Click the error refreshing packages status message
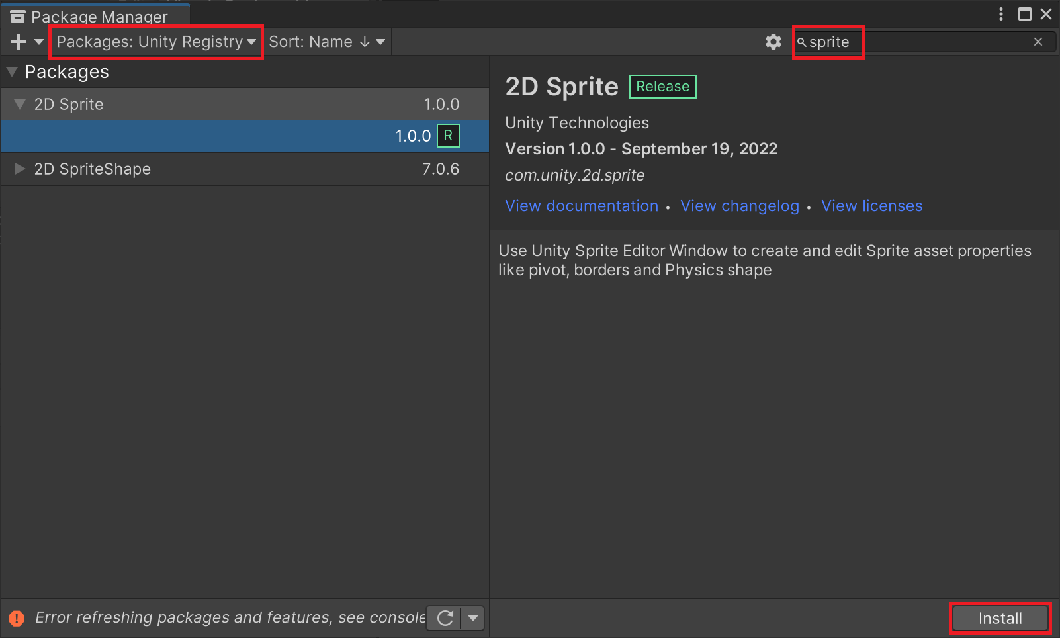This screenshot has width=1060, height=638. [x=230, y=617]
